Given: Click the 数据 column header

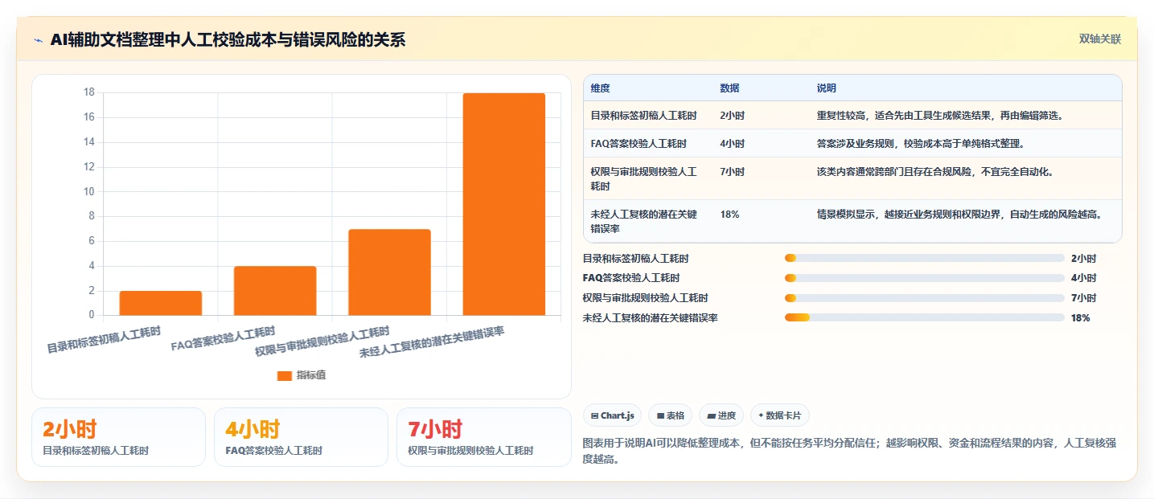Looking at the screenshot, I should click(x=729, y=88).
